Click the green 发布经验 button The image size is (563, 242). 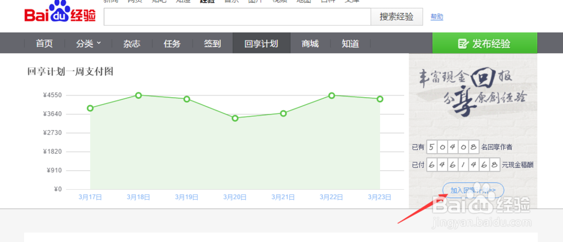point(485,44)
